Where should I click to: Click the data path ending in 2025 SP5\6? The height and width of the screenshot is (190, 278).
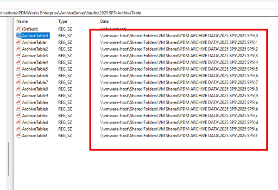179,76
